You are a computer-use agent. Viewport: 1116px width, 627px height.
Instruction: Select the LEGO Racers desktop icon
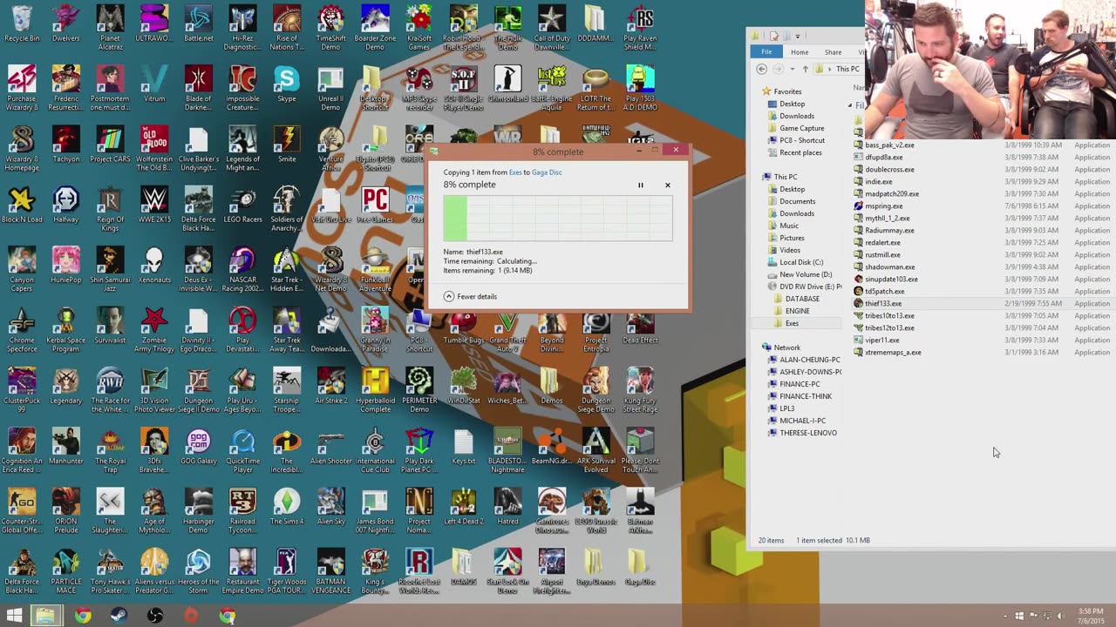coord(242,205)
